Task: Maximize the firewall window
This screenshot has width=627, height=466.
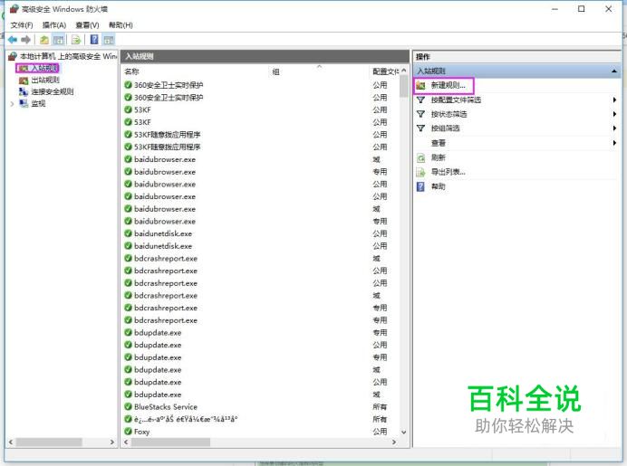Action: tap(582, 9)
